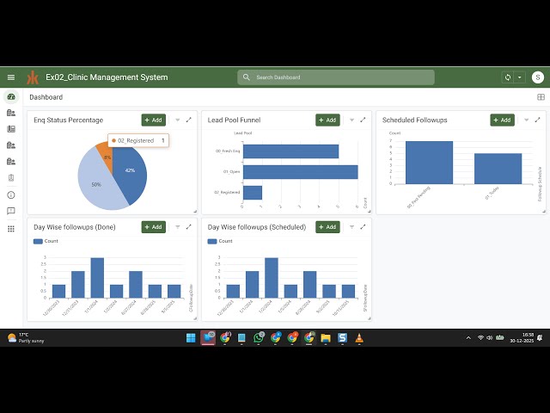Select the Dashboard gauge icon in sidebar
The height and width of the screenshot is (413, 550).
click(x=11, y=97)
